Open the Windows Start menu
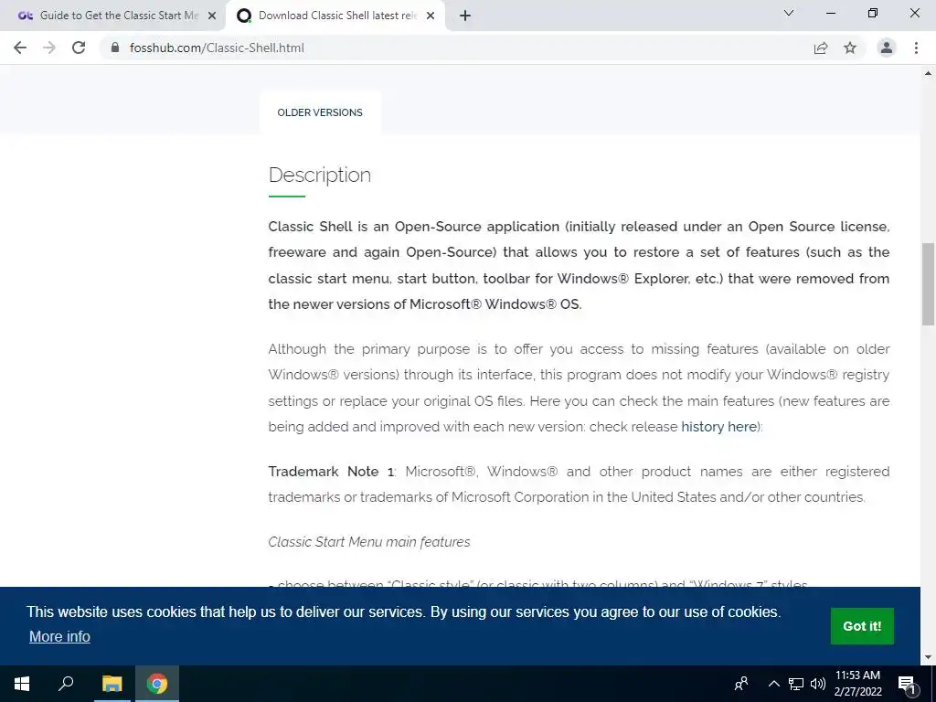 point(22,684)
